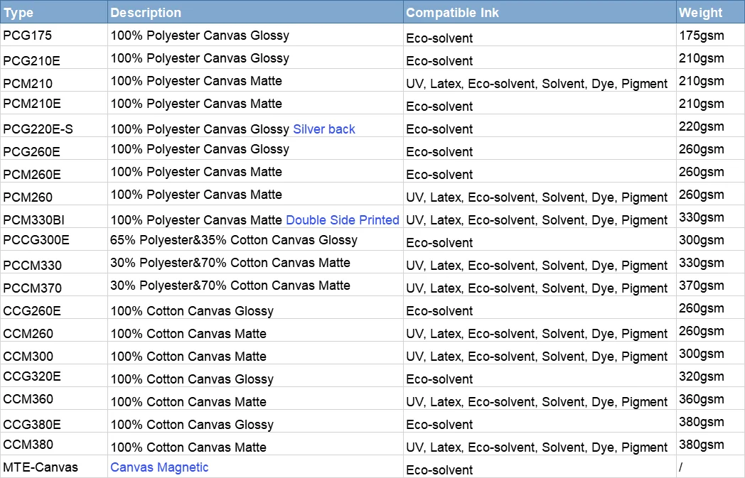The image size is (745, 478).
Task: Click the 175gsm weight cell
Action: [x=701, y=36]
